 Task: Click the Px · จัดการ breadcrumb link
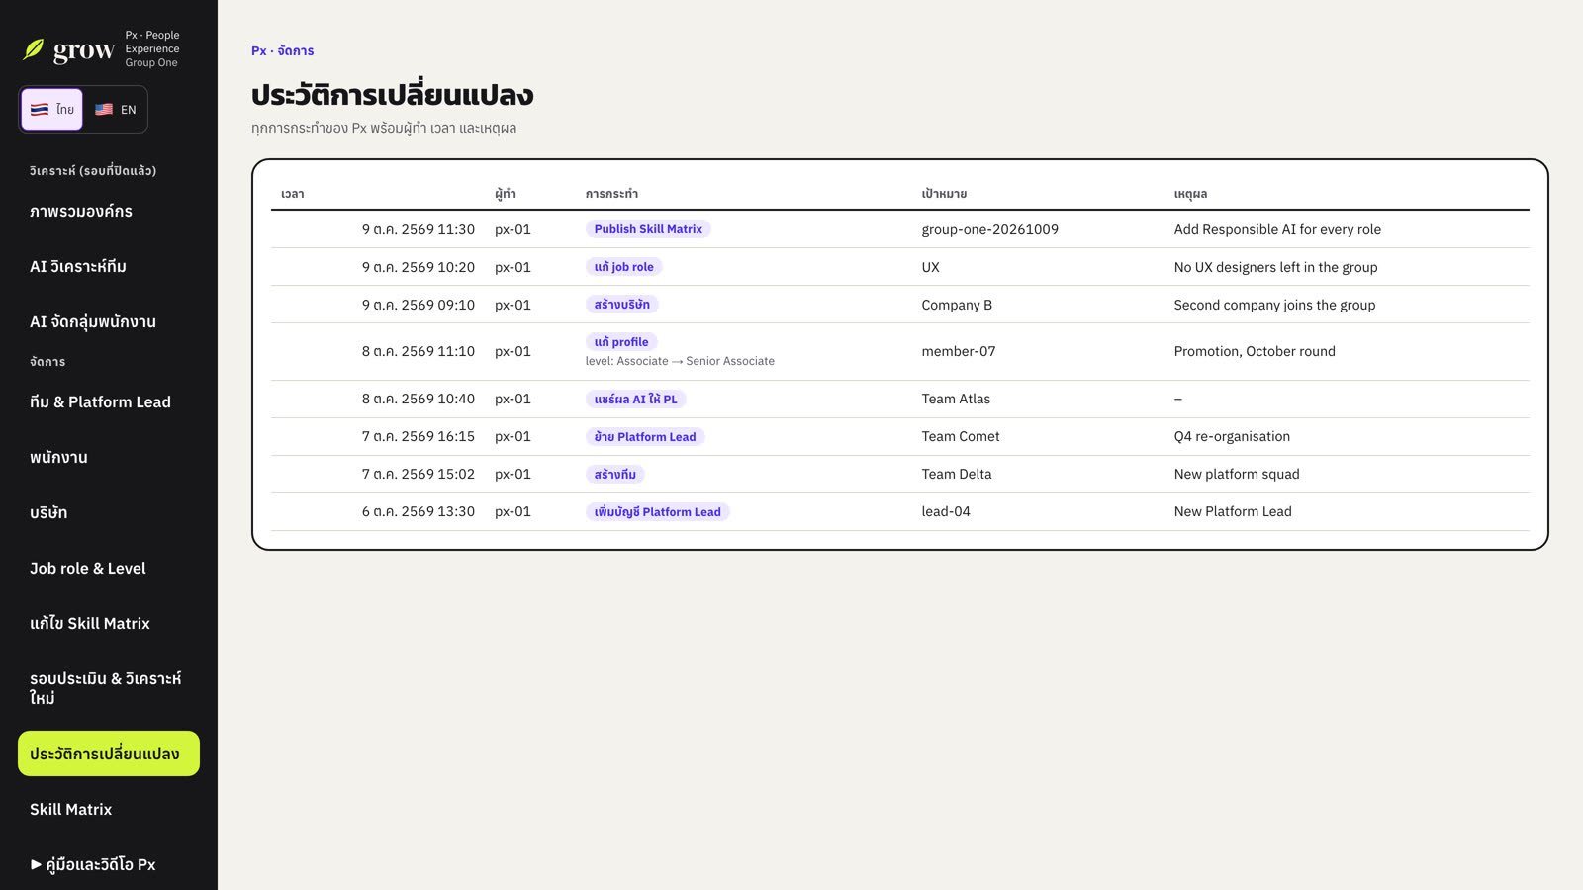(282, 50)
